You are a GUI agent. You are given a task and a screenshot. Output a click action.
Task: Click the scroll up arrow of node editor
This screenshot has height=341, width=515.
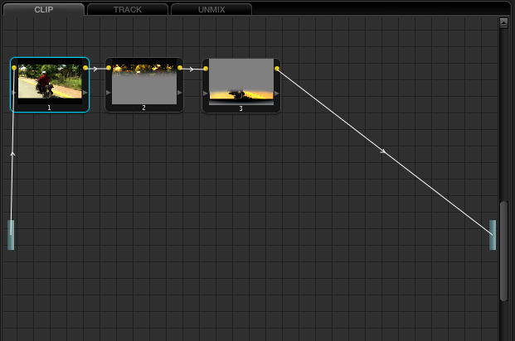point(503,23)
